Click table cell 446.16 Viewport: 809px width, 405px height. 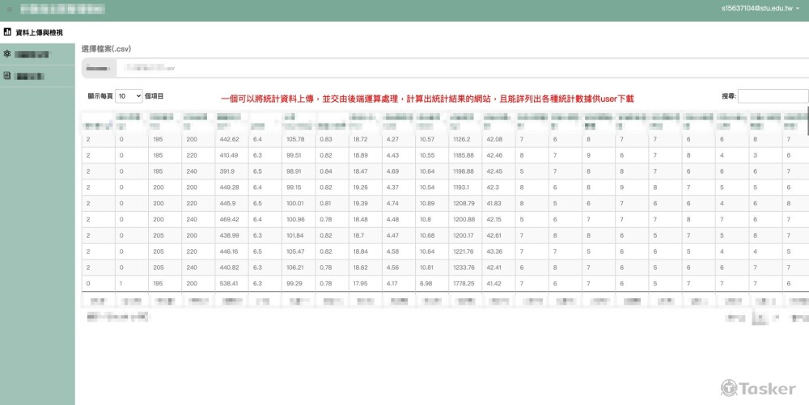tap(231, 251)
